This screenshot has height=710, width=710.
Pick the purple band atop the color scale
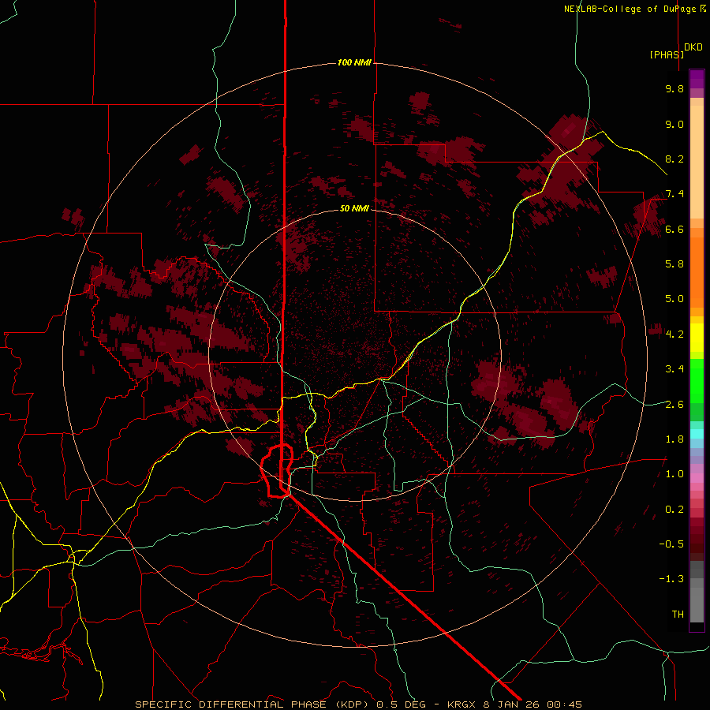[x=697, y=79]
